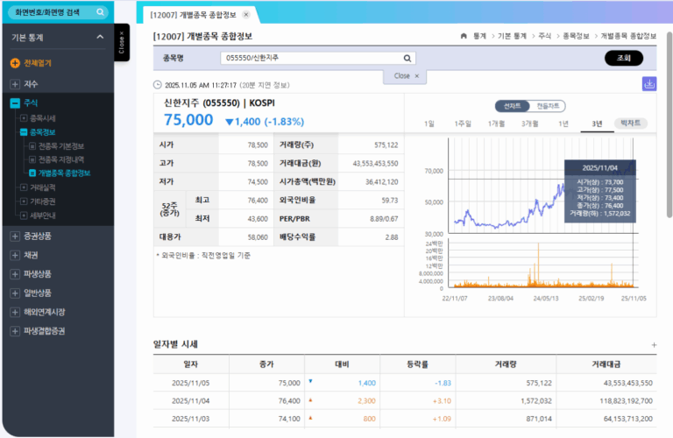Screen dimensions: 673x438
Task: Collapse the 주식 menu
Action: (15, 103)
